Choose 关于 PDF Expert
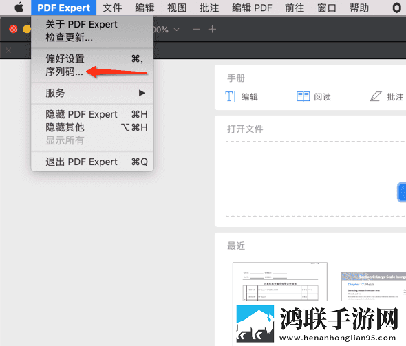This screenshot has width=406, height=346. pyautogui.click(x=92, y=24)
